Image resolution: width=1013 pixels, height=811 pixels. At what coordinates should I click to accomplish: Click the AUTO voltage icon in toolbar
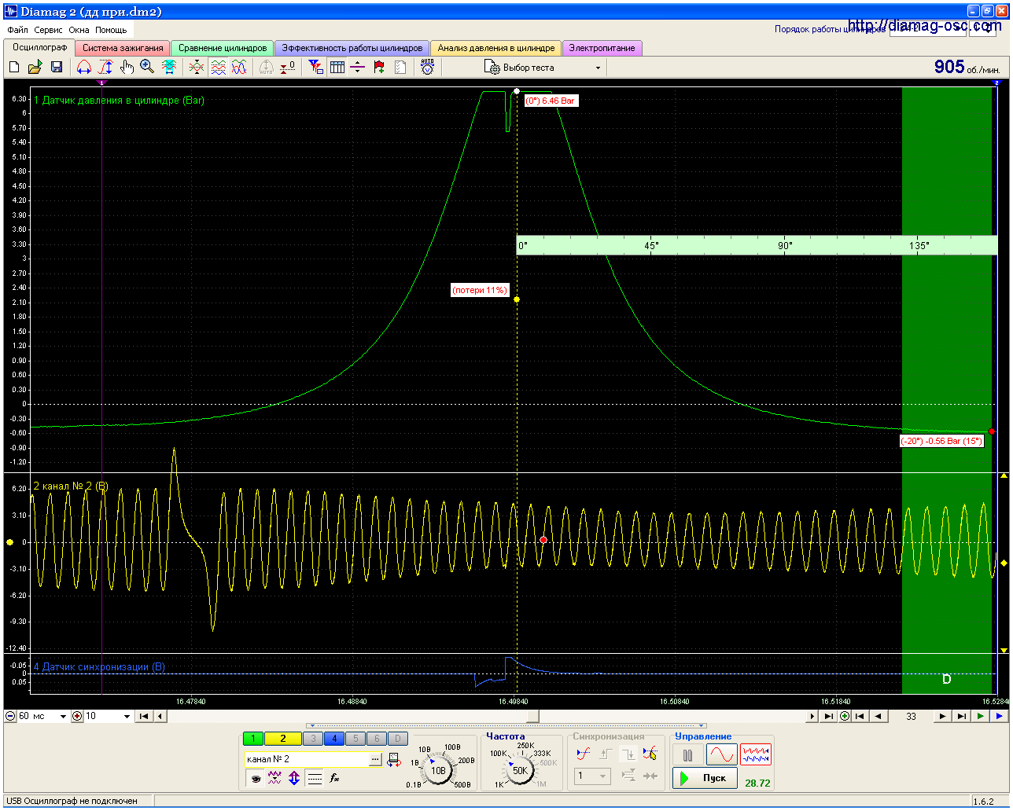[427, 68]
